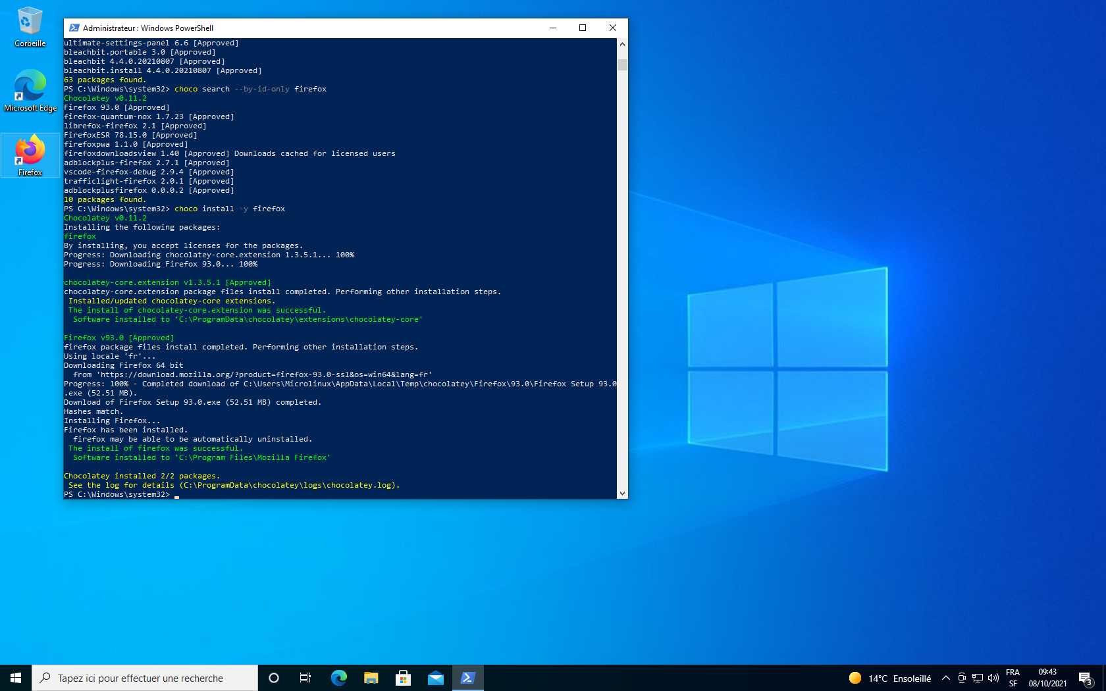This screenshot has height=691, width=1106.
Task: Click the 'Installing Firefox...' output line
Action: click(x=112, y=421)
